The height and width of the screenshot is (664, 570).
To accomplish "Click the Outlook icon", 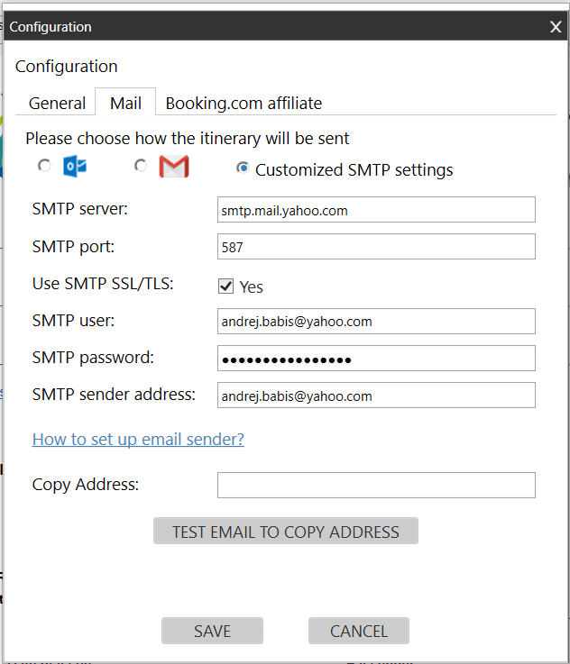I will tap(74, 167).
